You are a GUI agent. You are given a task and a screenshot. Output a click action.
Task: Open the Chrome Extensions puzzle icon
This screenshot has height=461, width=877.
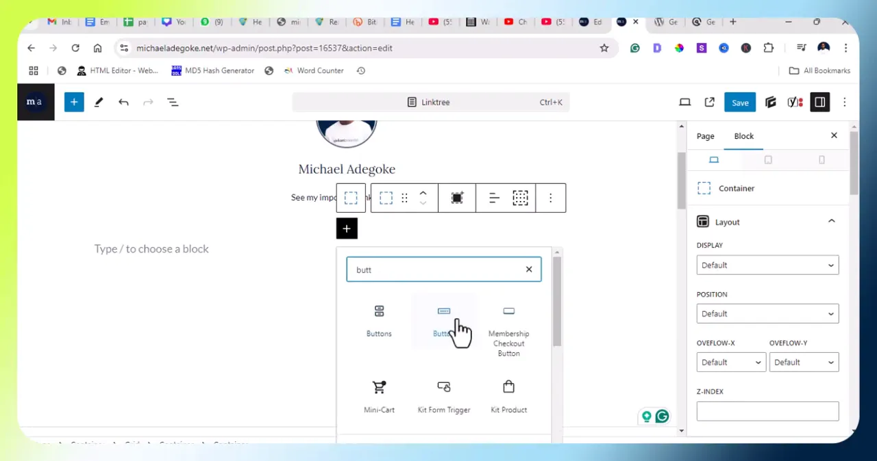(768, 48)
